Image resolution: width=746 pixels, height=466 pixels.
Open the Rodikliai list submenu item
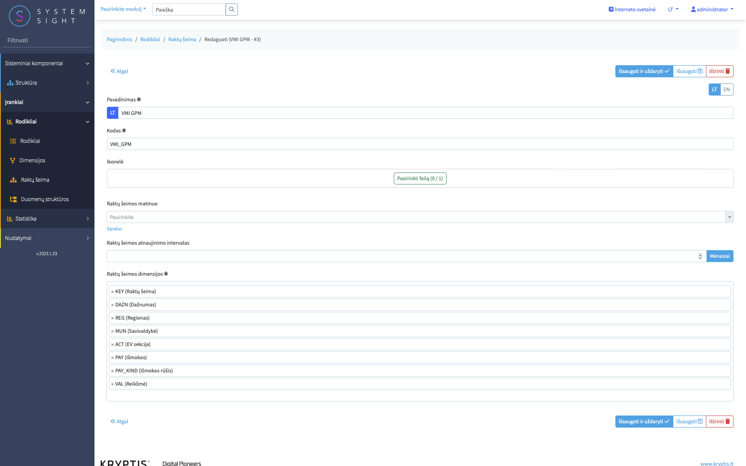point(47,141)
